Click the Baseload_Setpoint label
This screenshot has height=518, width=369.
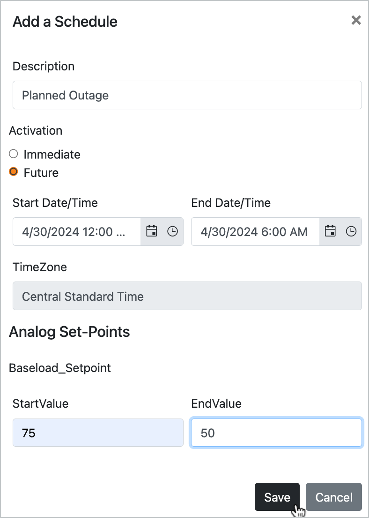[60, 368]
